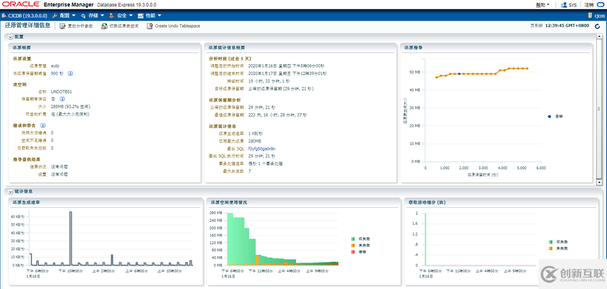The image size is (607, 289).
Task: Click the CJCDB database icon
Action: point(4,16)
